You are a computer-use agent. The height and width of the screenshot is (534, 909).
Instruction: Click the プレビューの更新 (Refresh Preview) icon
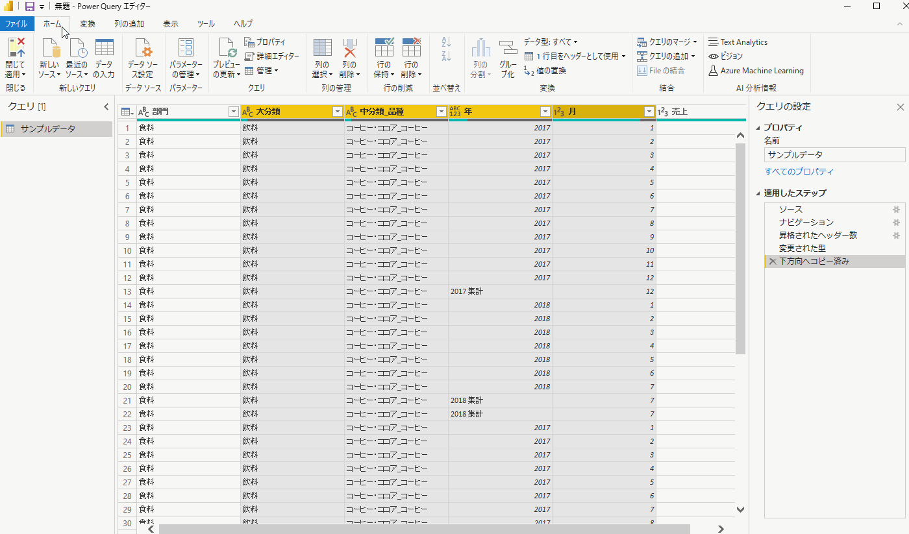227,49
